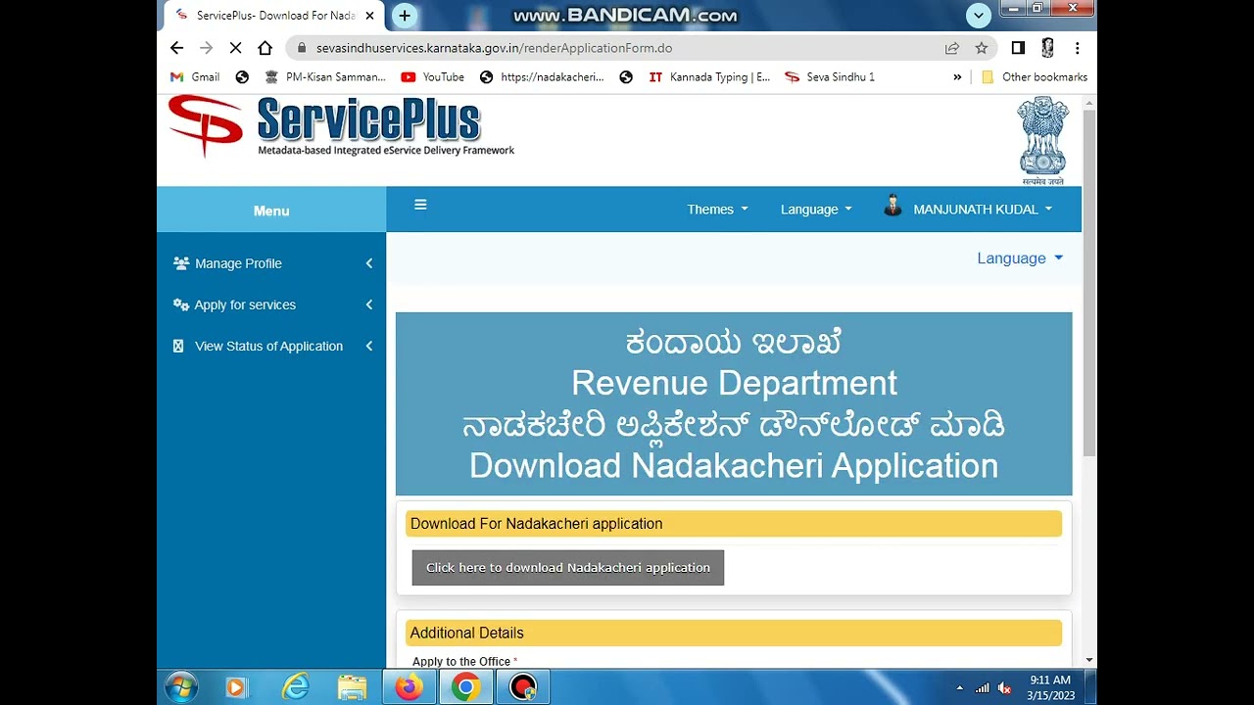Screen dimensions: 1254x705
Task: Toggle the hamburger sidebar menu
Action: pos(420,205)
